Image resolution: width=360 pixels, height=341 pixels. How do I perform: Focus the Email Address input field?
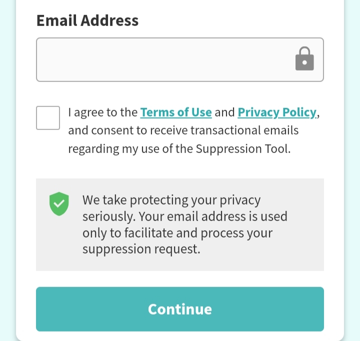click(x=180, y=59)
